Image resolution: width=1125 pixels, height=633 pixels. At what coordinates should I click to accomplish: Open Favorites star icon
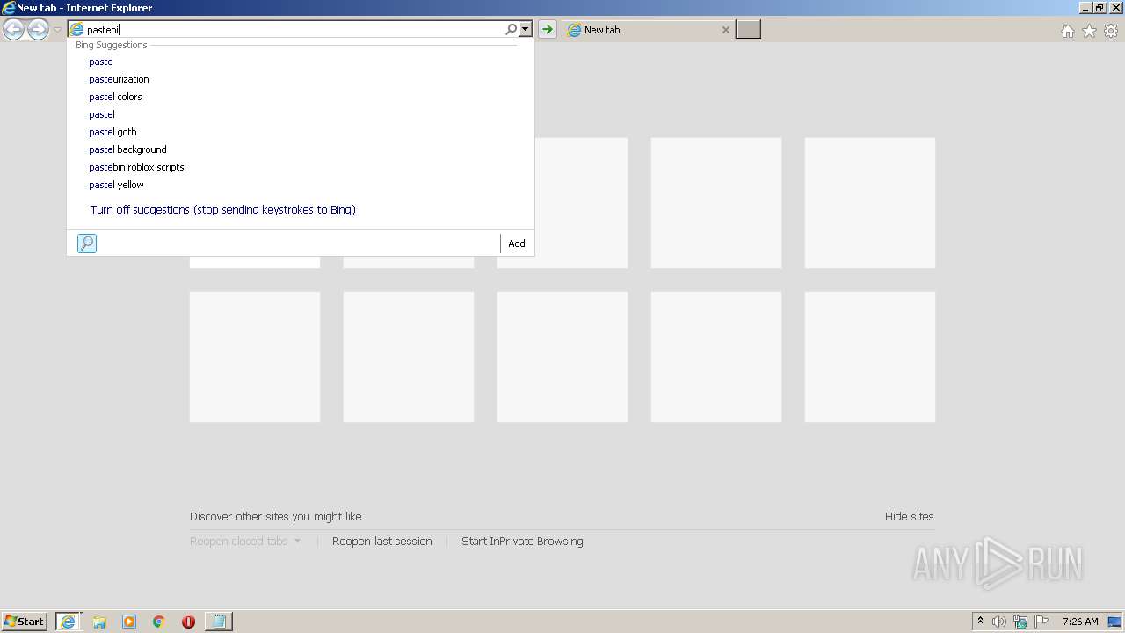click(x=1089, y=31)
